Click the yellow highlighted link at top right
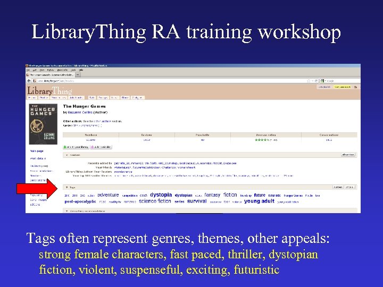This screenshot has width=383, height=287. 342,87
